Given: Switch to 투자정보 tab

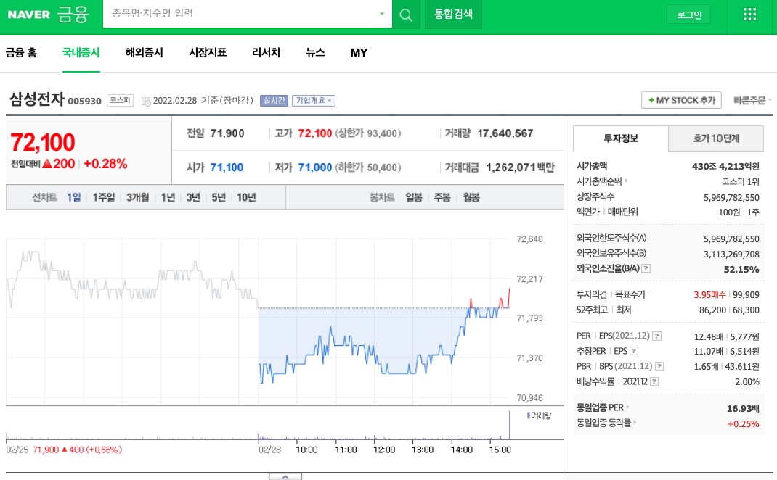Looking at the screenshot, I should 620,138.
